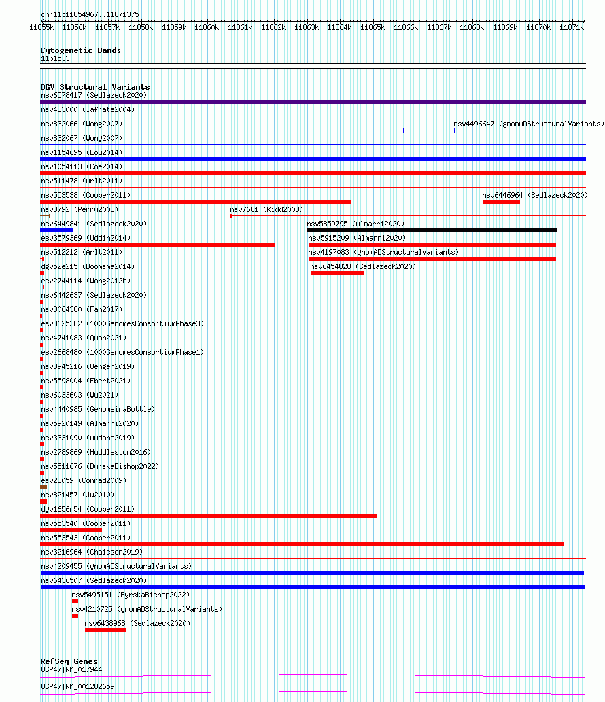Open nsv4210725 (gnomADStructuralVariants) entry

[x=147, y=610]
